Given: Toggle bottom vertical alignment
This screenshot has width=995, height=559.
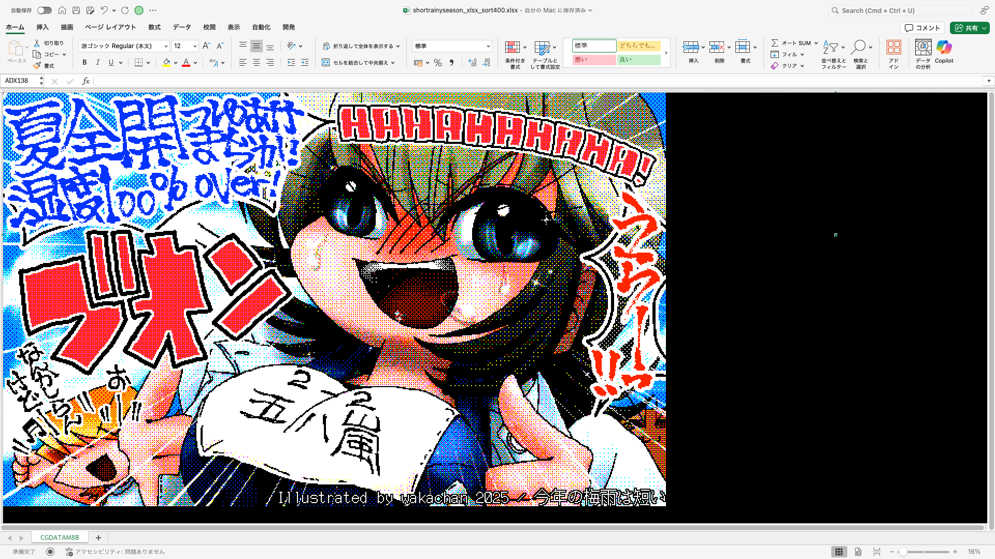Looking at the screenshot, I should click(270, 46).
